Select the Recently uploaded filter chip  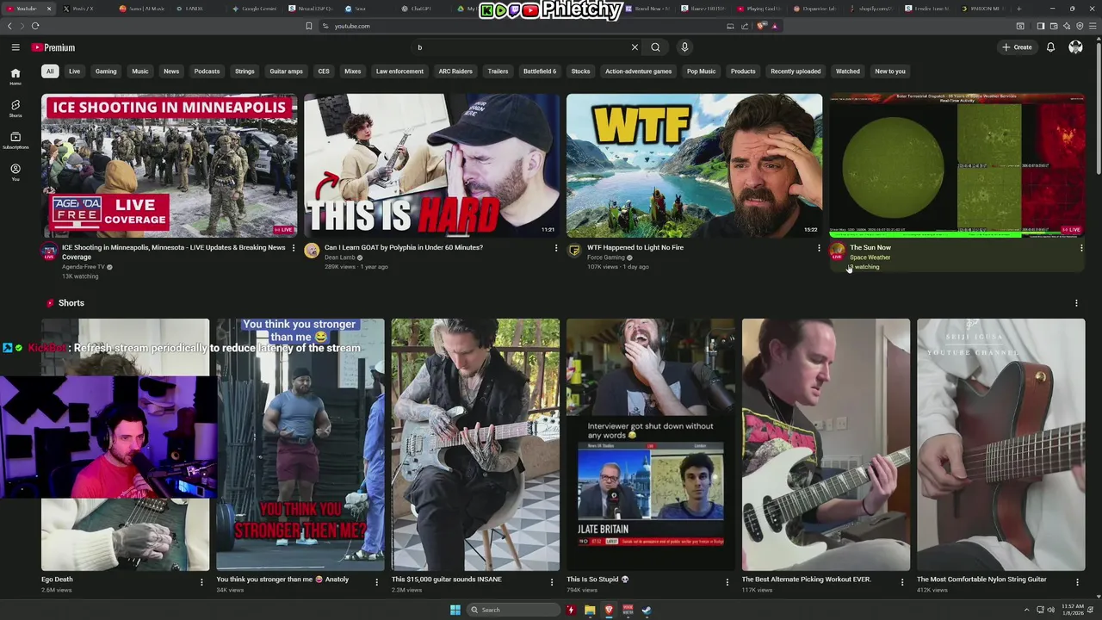click(x=796, y=71)
